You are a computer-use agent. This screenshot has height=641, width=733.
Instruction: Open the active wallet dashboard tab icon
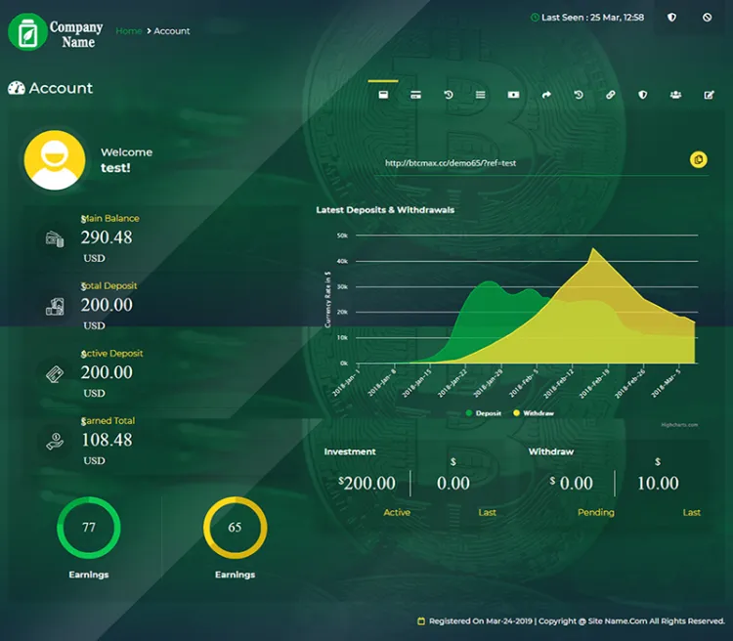(x=383, y=95)
